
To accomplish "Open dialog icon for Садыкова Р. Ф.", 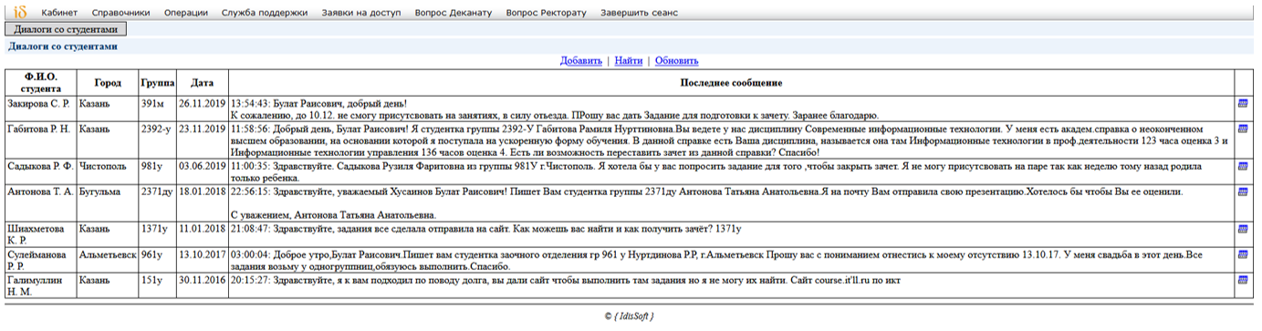I will [1243, 166].
